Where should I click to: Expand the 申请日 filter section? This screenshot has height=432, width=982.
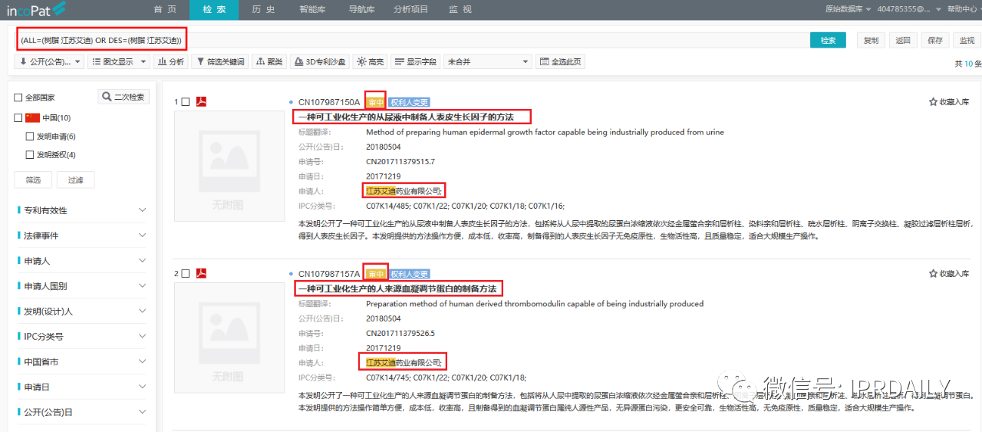81,387
